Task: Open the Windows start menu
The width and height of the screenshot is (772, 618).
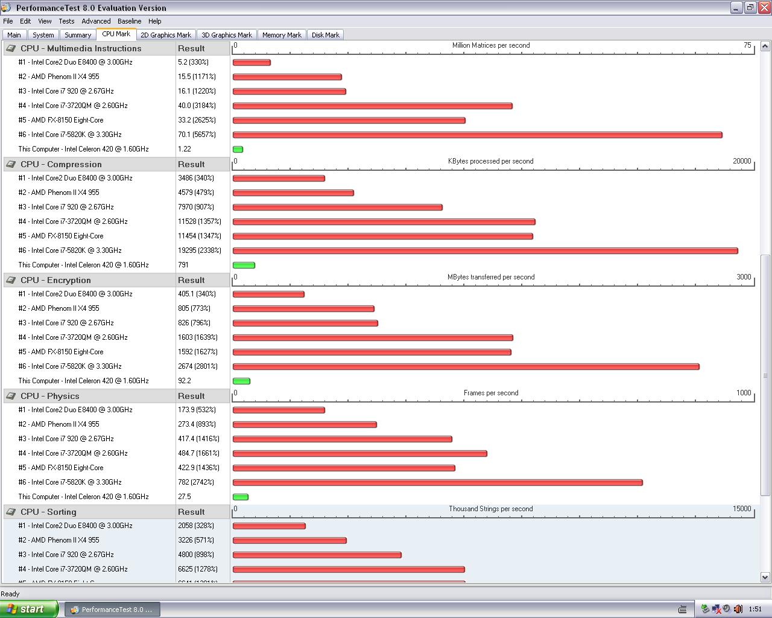Action: [x=30, y=609]
